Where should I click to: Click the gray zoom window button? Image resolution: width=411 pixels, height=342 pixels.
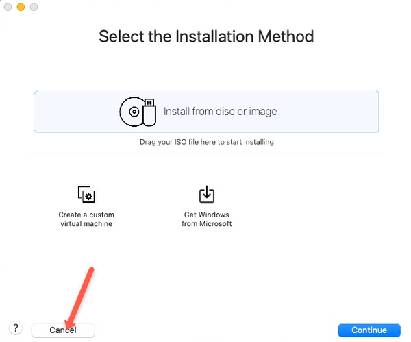coord(34,7)
